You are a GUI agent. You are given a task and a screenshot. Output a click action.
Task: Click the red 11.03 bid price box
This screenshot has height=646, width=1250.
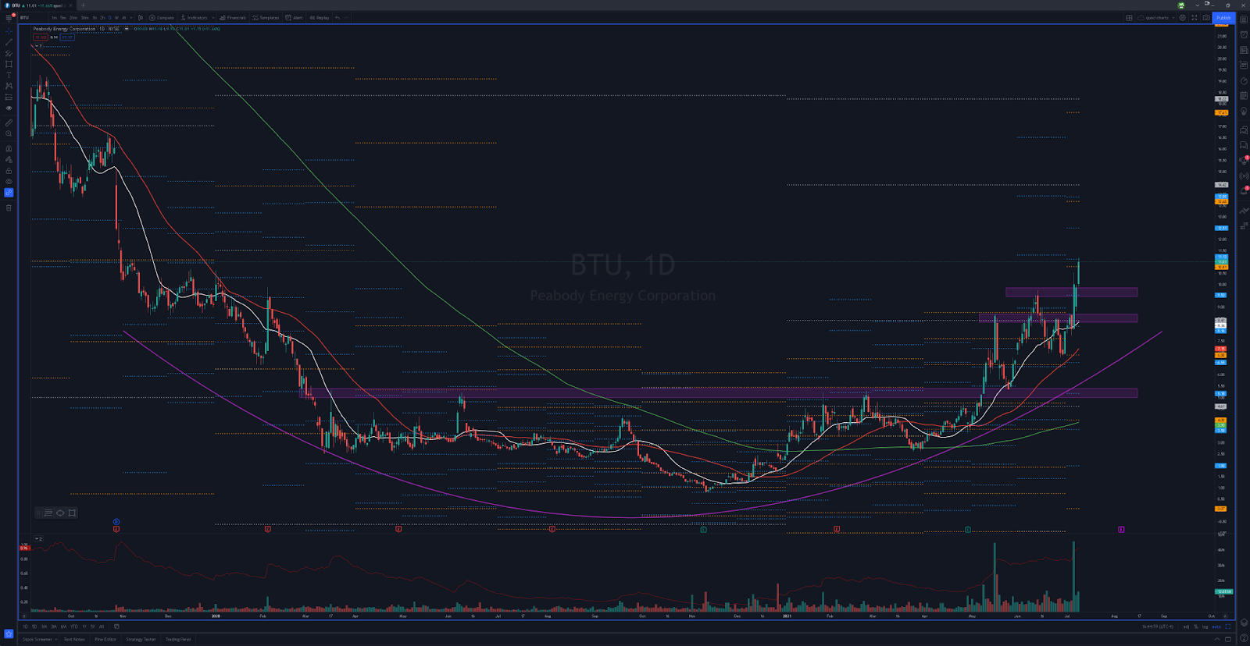[40, 37]
